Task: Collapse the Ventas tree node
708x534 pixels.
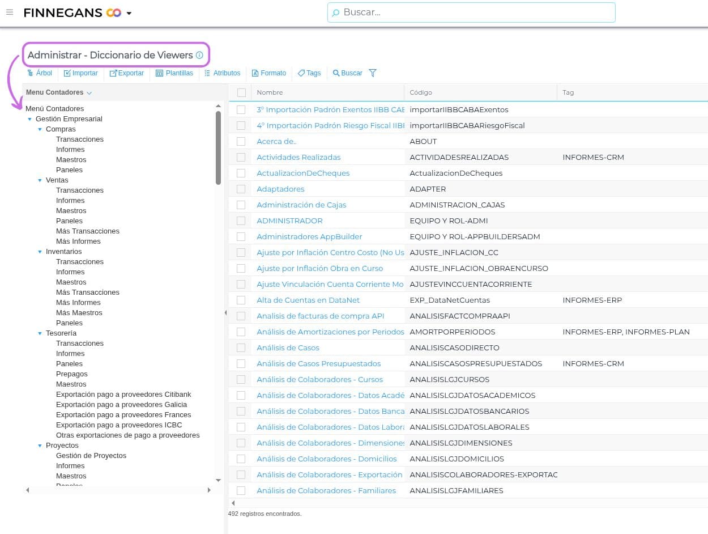Action: [40, 180]
